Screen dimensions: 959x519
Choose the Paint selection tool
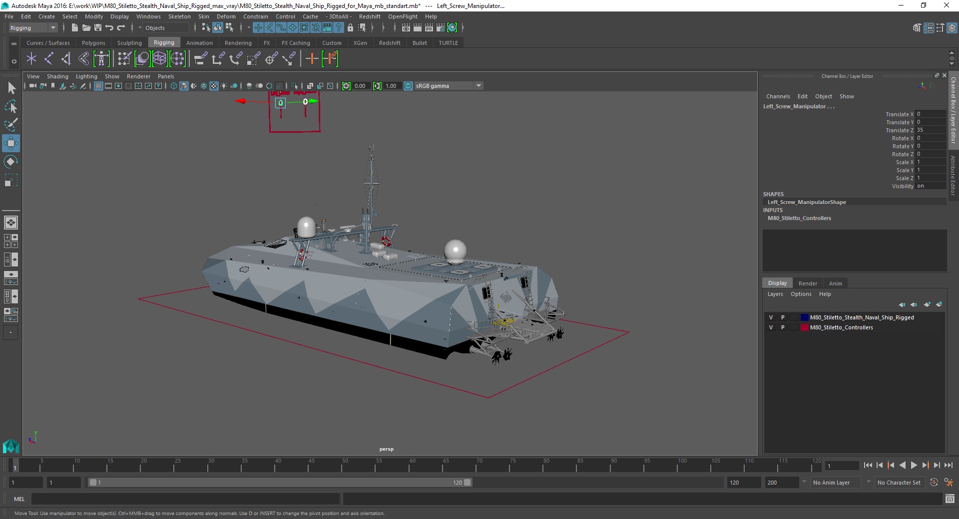[11, 125]
